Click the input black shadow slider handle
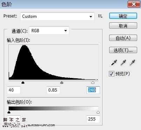The height and width of the screenshot is (130, 141). coord(23,82)
